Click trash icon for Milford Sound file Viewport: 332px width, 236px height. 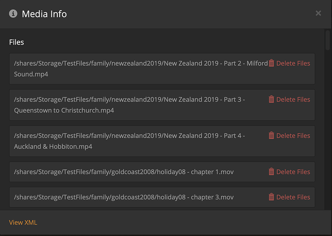(271, 63)
